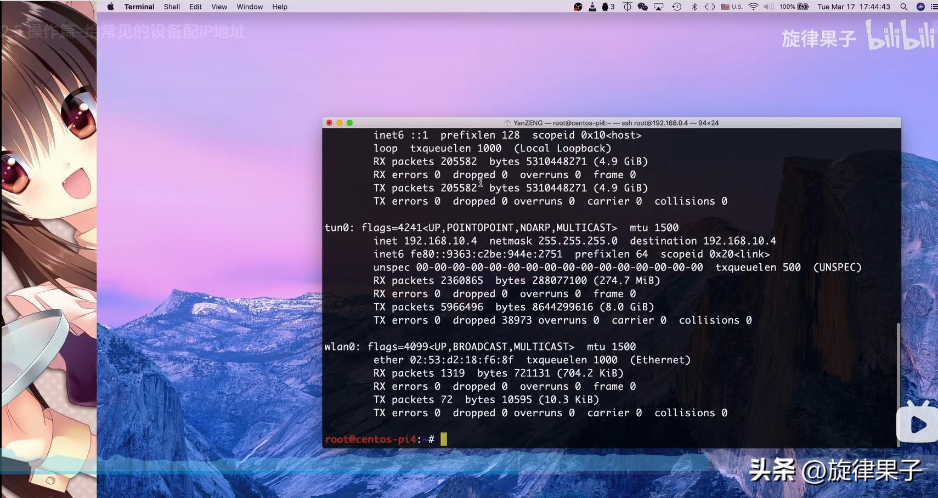Expand the U.S. input source menu
This screenshot has width=938, height=498.
(731, 7)
